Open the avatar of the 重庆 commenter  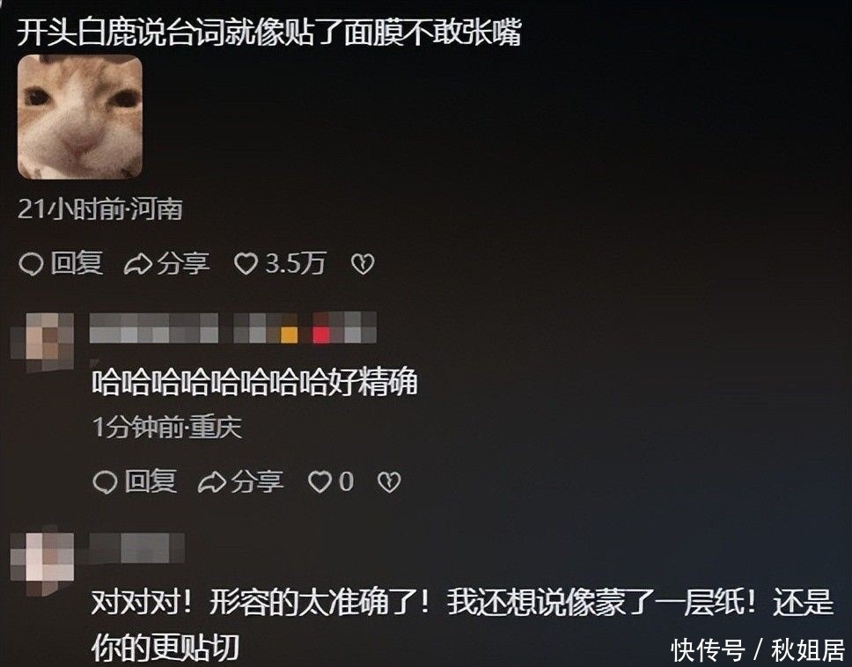(x=43, y=341)
